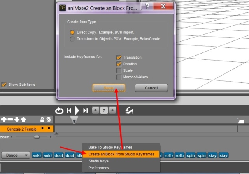The image size is (249, 174).
Task: Toggle the loop playback icon
Action: (59, 110)
